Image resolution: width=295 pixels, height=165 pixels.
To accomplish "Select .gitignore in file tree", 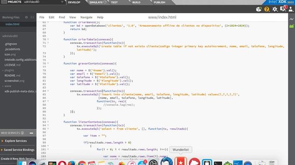I will point(11,44).
